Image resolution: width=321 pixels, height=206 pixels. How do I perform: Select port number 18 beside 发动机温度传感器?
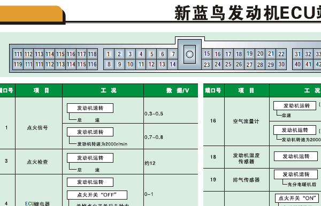pos(213,157)
